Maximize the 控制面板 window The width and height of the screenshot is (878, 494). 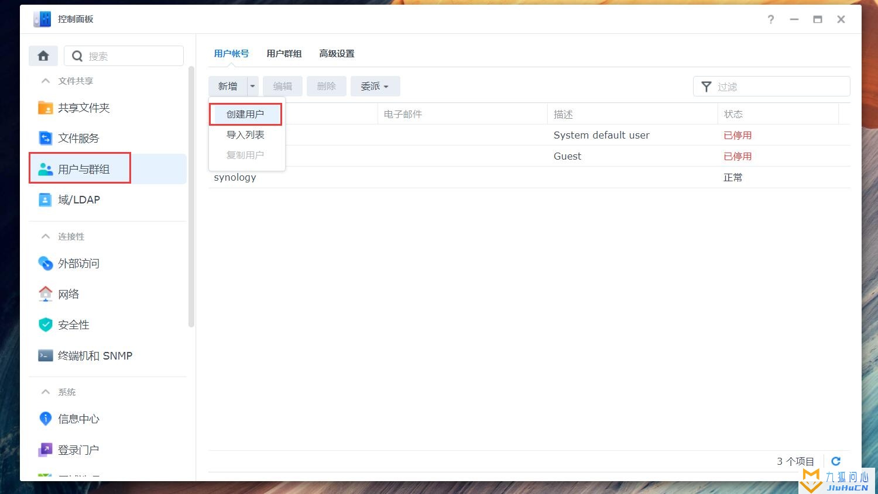[x=818, y=19]
